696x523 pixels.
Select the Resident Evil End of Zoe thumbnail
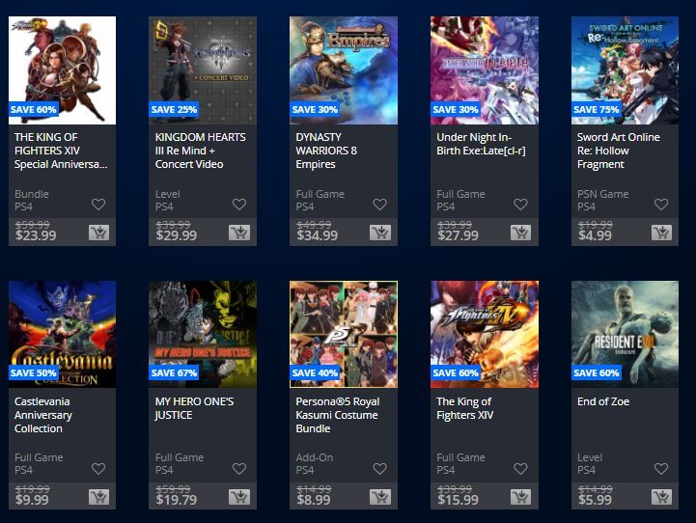[625, 335]
